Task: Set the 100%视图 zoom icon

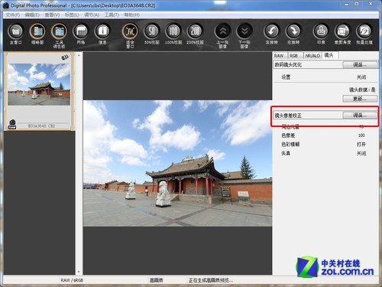Action: click(x=173, y=31)
